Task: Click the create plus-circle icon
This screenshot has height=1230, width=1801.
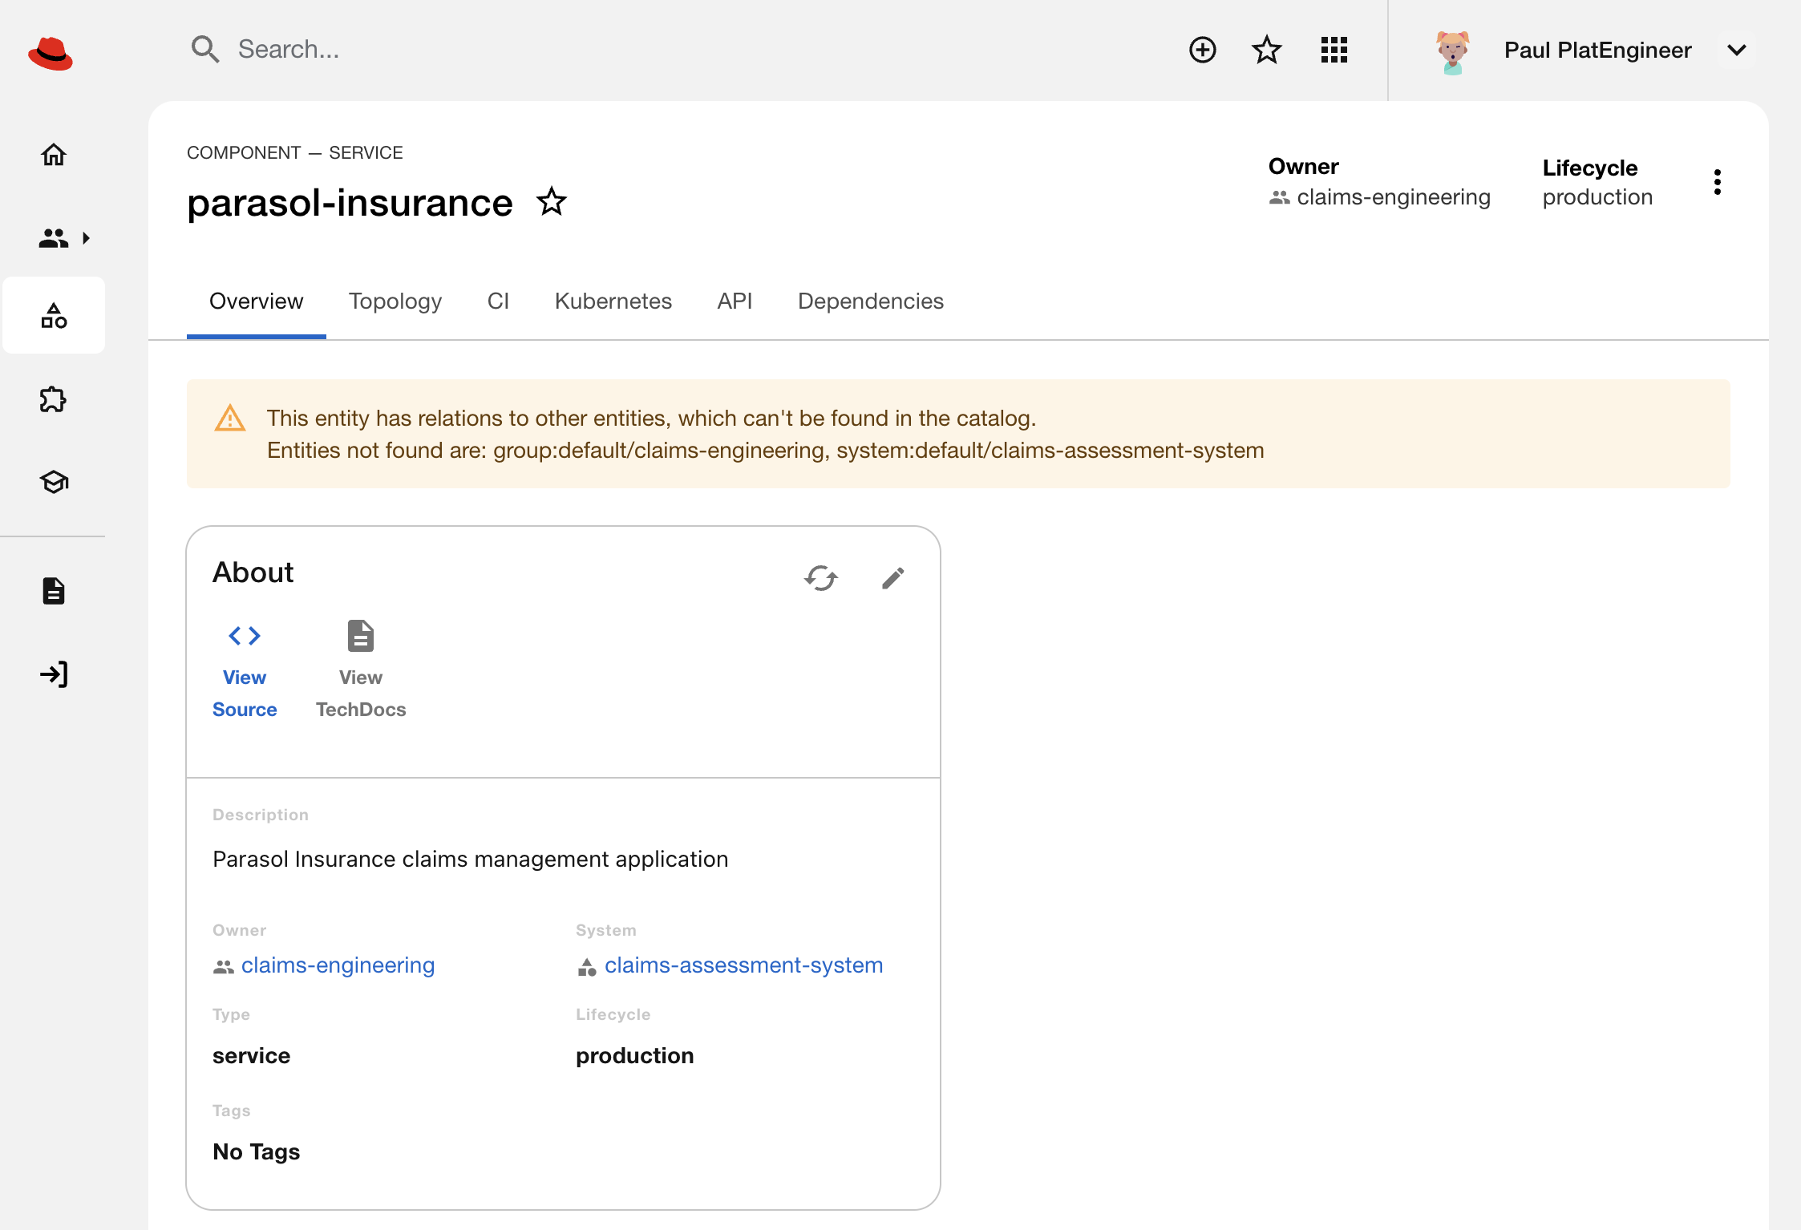Action: (1203, 50)
